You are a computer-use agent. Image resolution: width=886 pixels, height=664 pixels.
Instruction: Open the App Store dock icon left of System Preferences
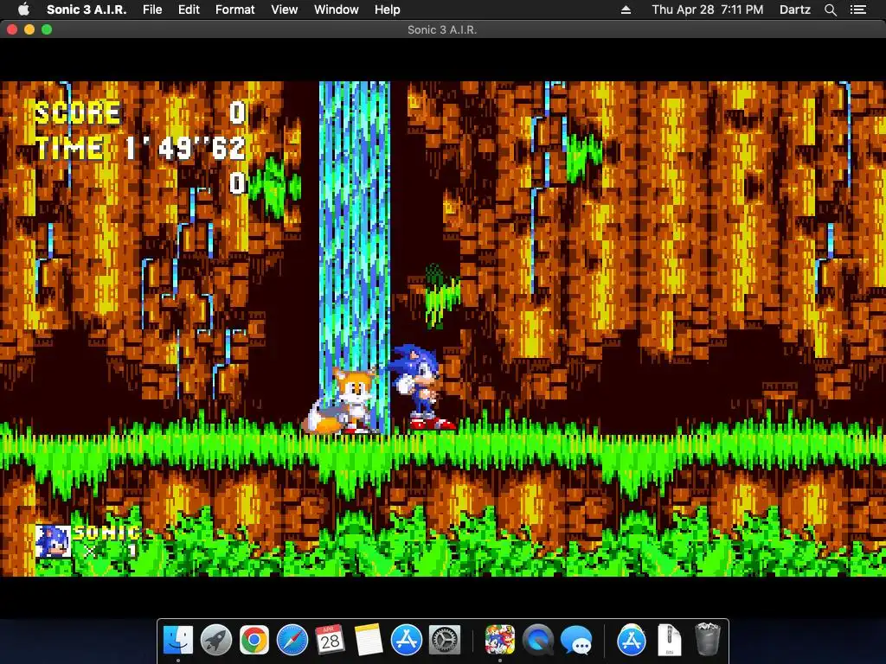407,640
